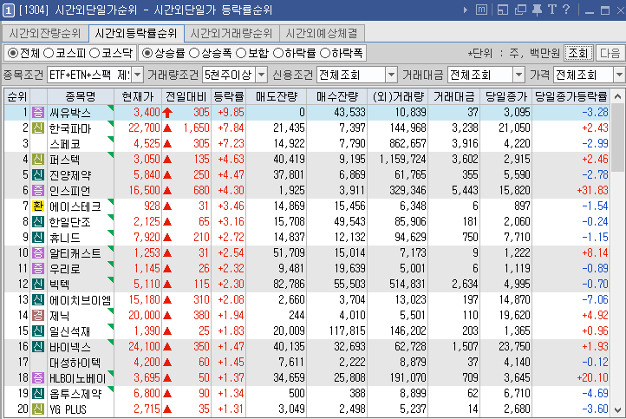Screen dimensions: 626x419
Task: Sort by (외)거래량 column header
Action: pyautogui.click(x=397, y=96)
